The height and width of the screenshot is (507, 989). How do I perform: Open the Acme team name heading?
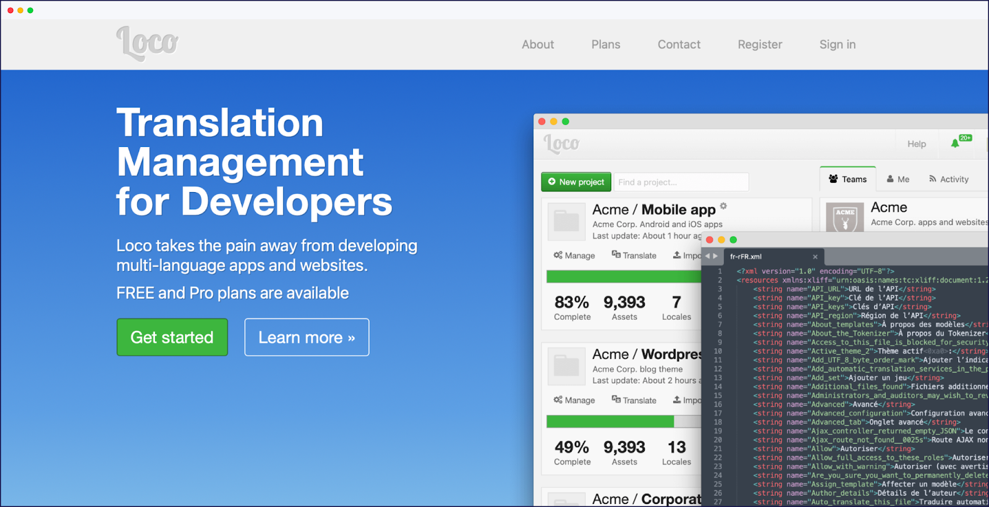tap(889, 207)
